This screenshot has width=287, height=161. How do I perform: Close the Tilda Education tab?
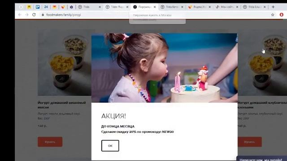point(265,7)
